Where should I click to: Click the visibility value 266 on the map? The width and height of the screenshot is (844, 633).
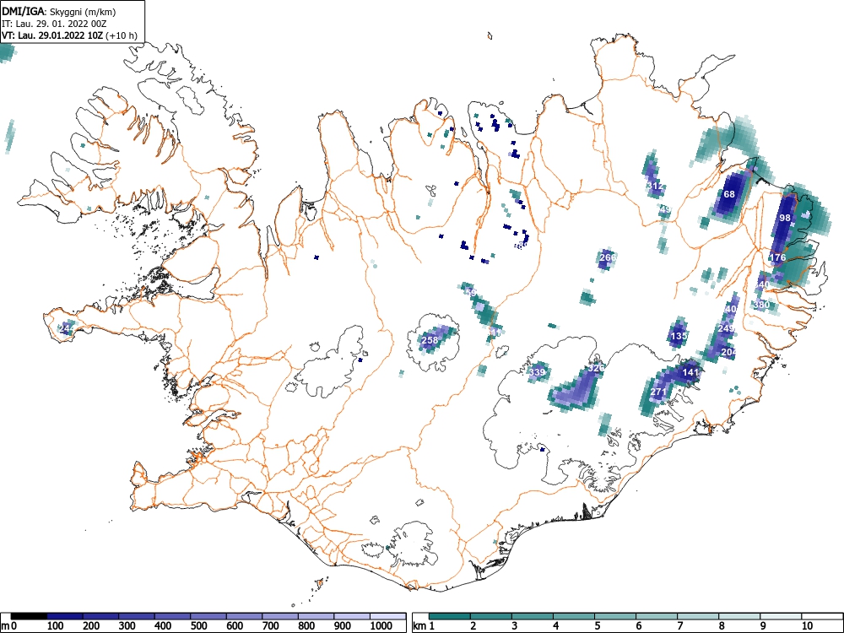(607, 257)
